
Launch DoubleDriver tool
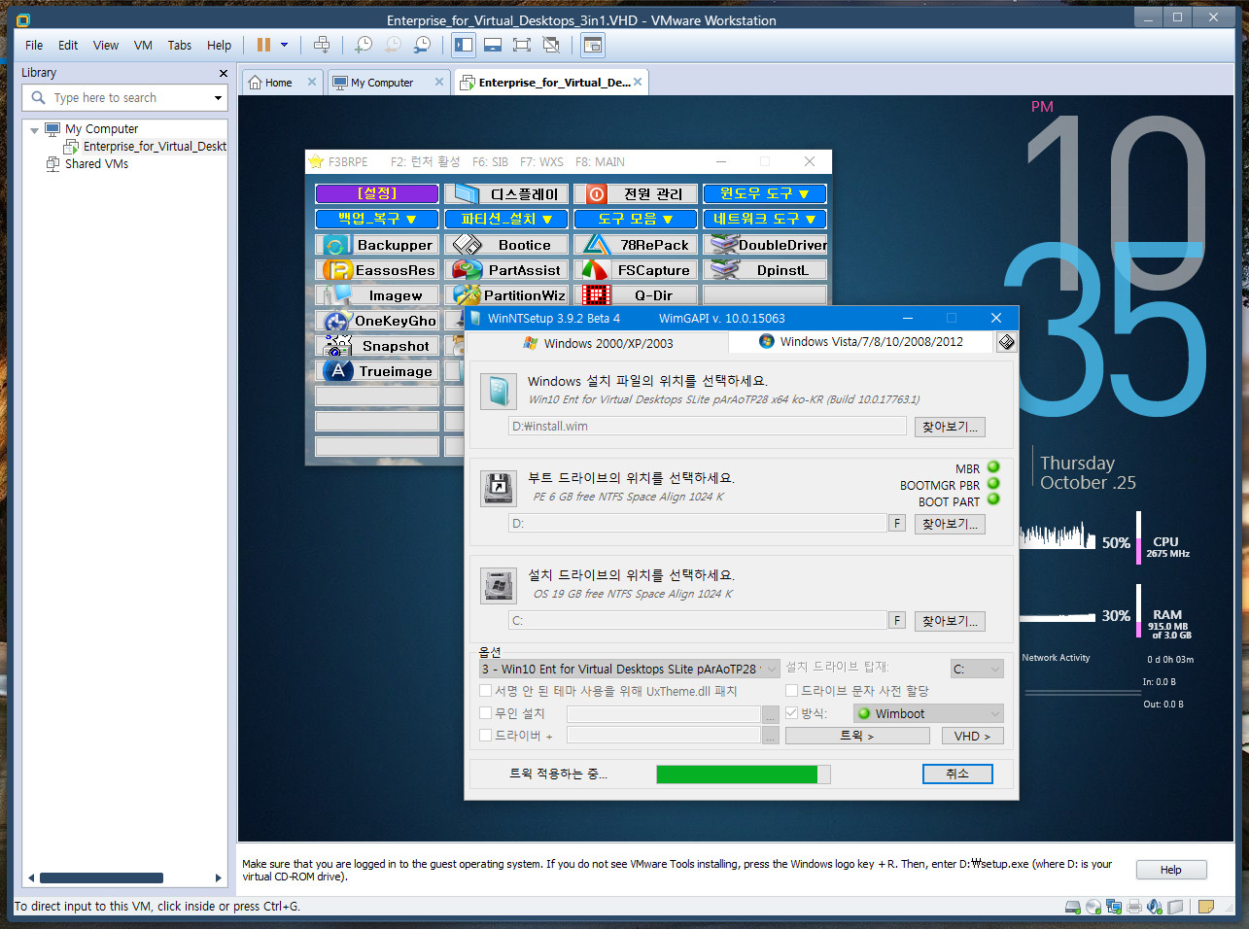coord(765,245)
